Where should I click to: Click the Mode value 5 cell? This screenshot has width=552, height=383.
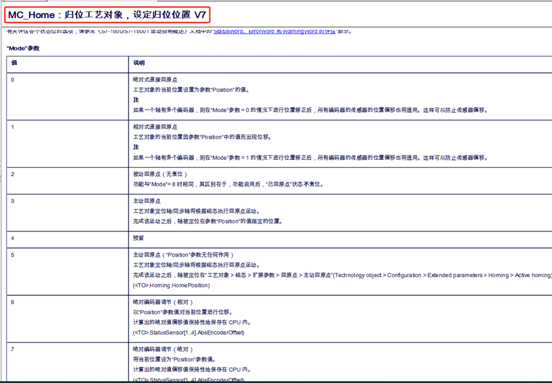point(13,255)
